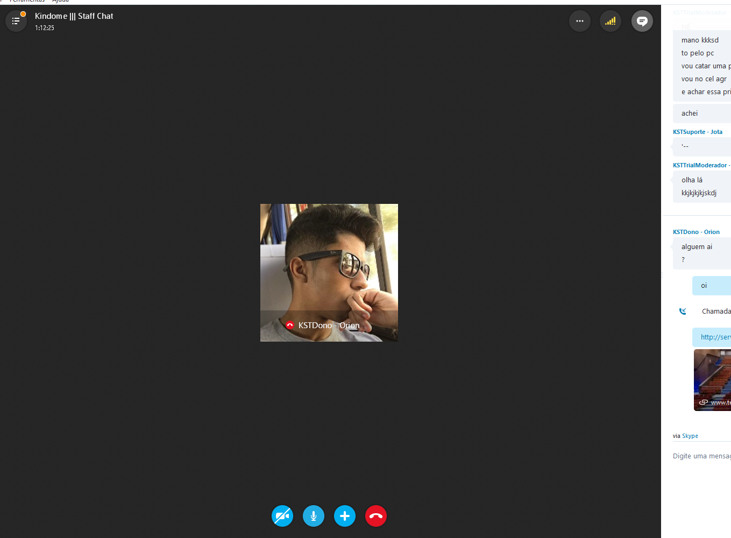Turn on the video camera
The width and height of the screenshot is (731, 538).
282,516
